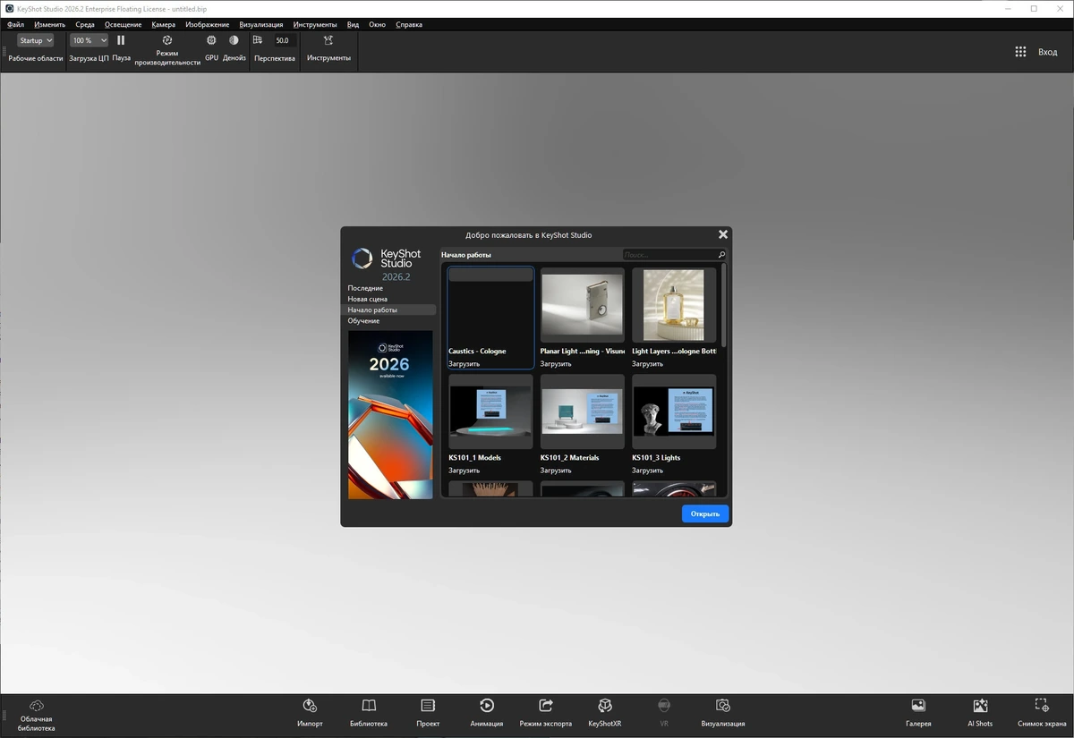Screen dimensions: 1074x738
Task: Open the Вид menu
Action: (x=354, y=24)
